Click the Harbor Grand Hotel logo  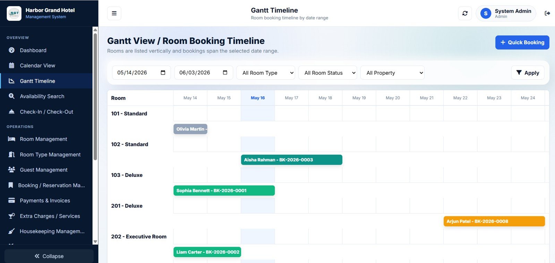[x=14, y=13]
